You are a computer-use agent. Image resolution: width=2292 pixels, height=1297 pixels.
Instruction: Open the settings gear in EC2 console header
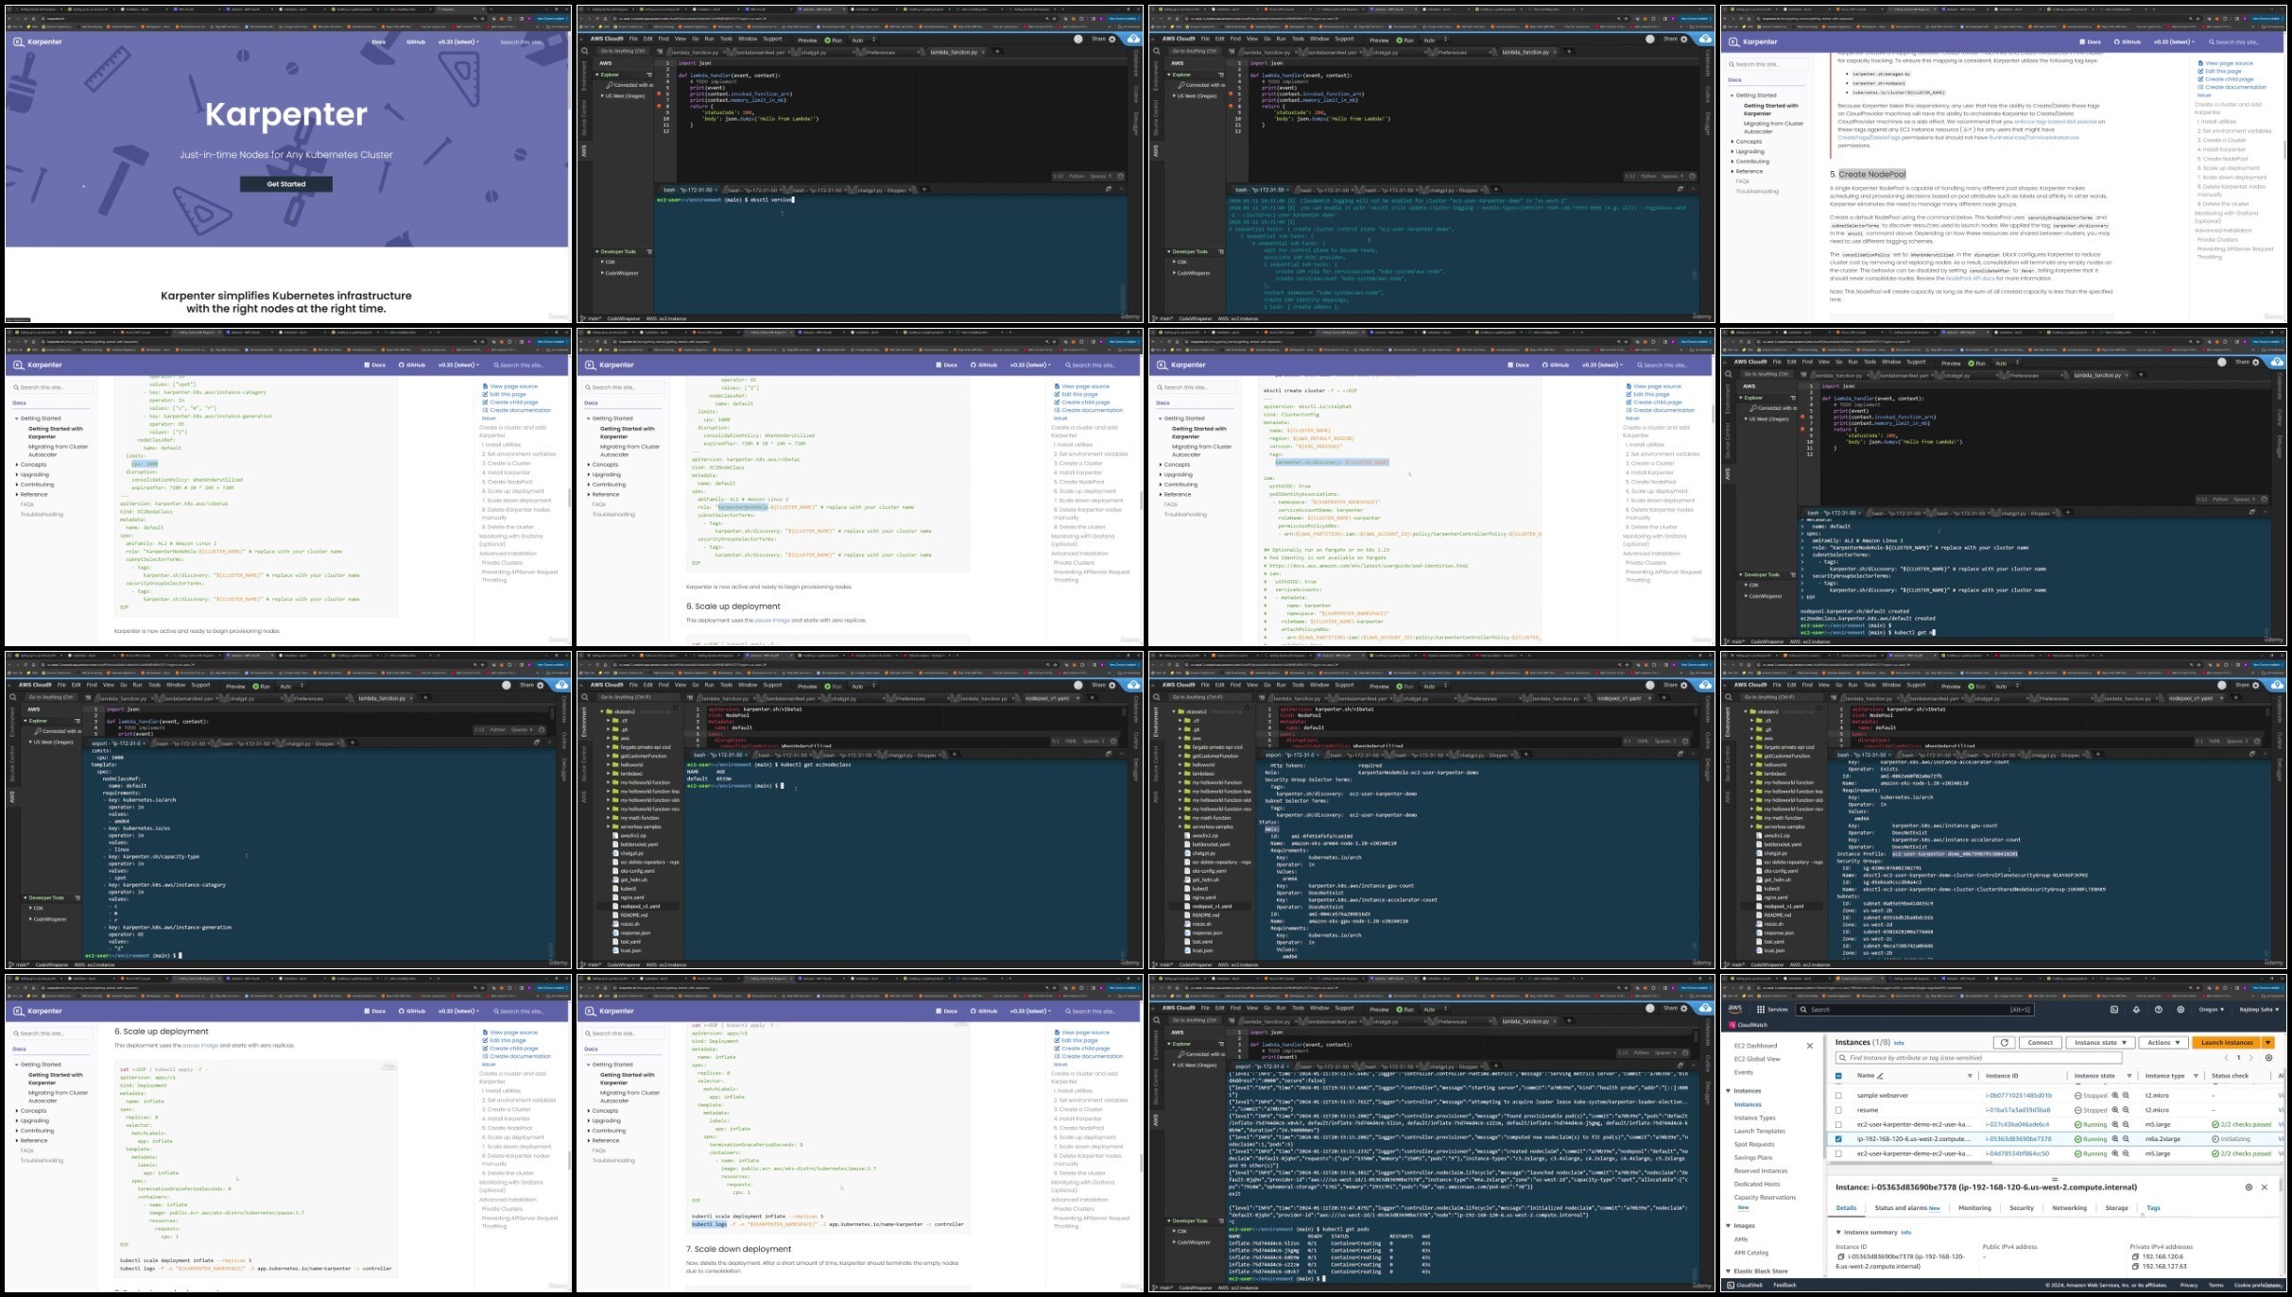coord(2180,1009)
